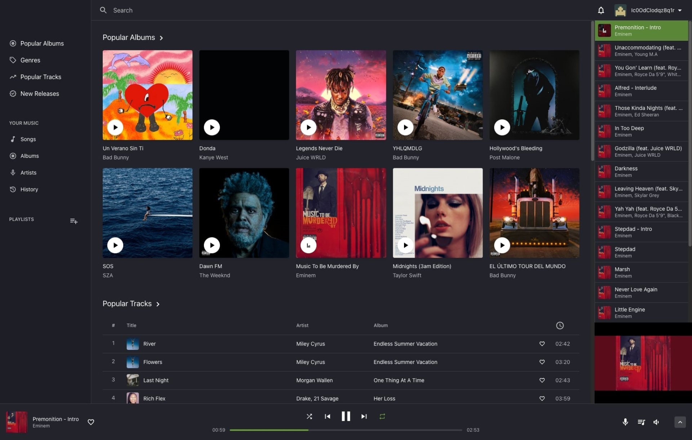Toggle shuffle playback
Viewport: 692px width, 440px height.
tap(309, 416)
